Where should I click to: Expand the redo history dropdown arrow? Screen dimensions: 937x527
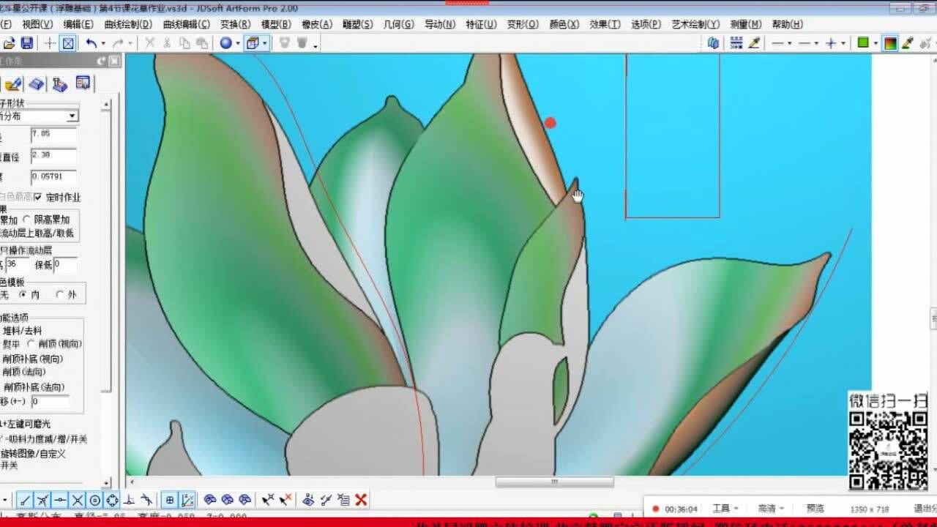click(x=130, y=44)
